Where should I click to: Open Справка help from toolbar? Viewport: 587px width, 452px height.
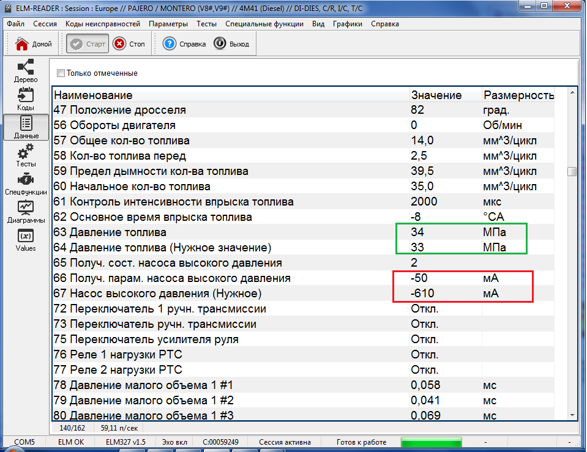pos(170,44)
